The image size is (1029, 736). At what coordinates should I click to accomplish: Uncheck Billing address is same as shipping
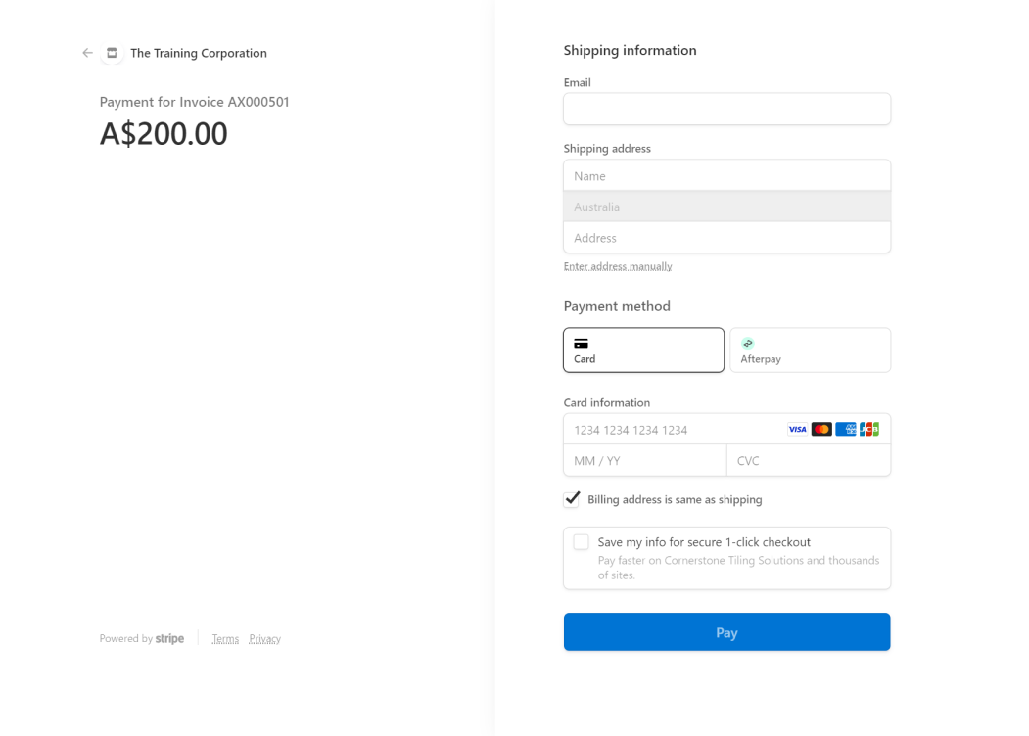click(572, 499)
